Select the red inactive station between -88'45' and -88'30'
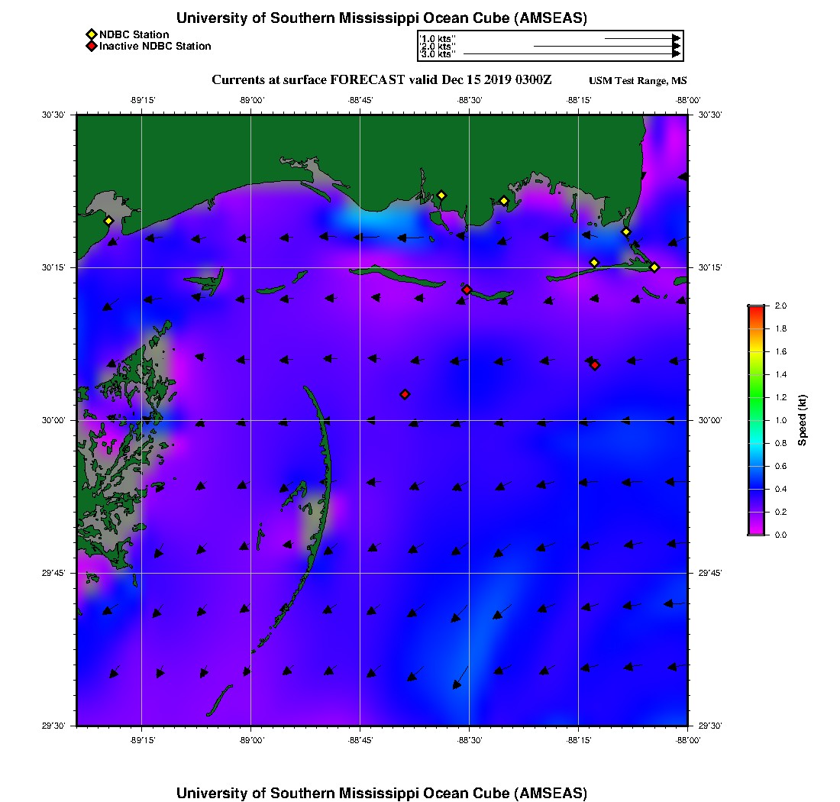 point(405,394)
